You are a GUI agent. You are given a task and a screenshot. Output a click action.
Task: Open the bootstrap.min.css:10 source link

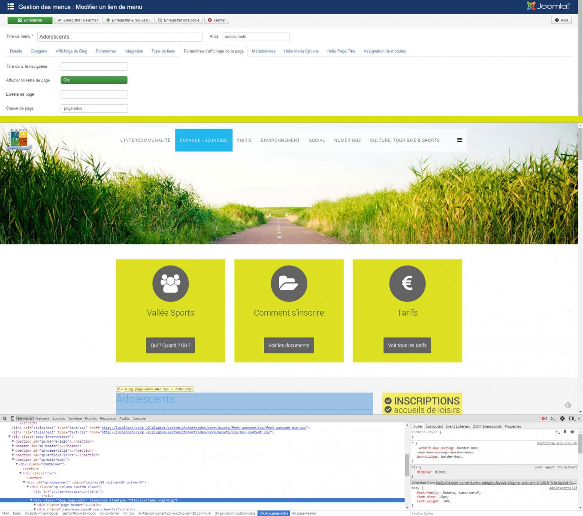[557, 443]
